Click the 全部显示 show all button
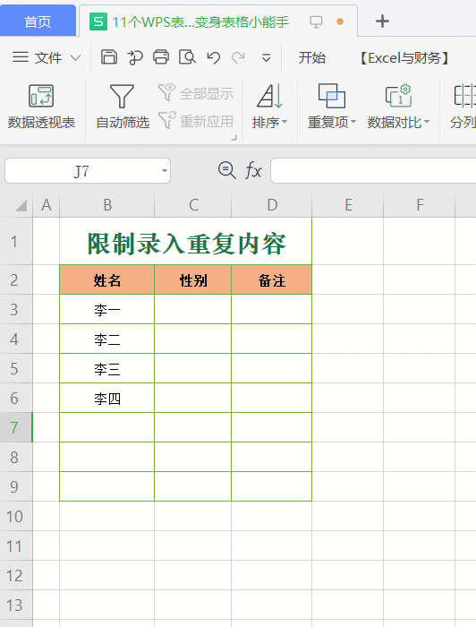Screen dimensions: 476x627 196,93
